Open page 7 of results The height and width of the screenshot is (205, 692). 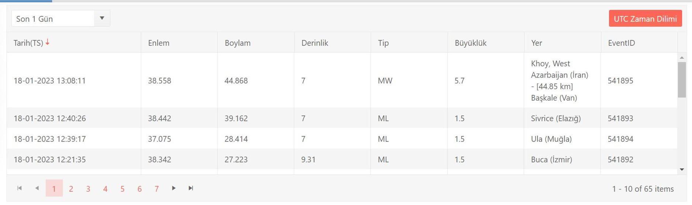(156, 189)
